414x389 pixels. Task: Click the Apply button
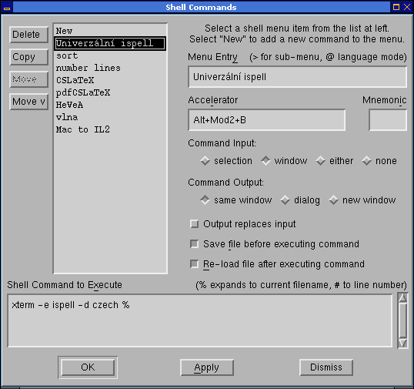click(x=207, y=367)
